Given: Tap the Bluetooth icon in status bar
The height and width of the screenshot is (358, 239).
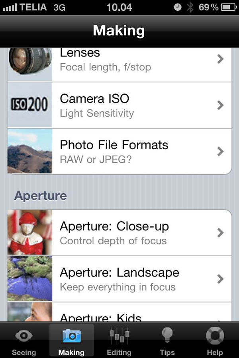Looking at the screenshot, I should click(x=190, y=7).
